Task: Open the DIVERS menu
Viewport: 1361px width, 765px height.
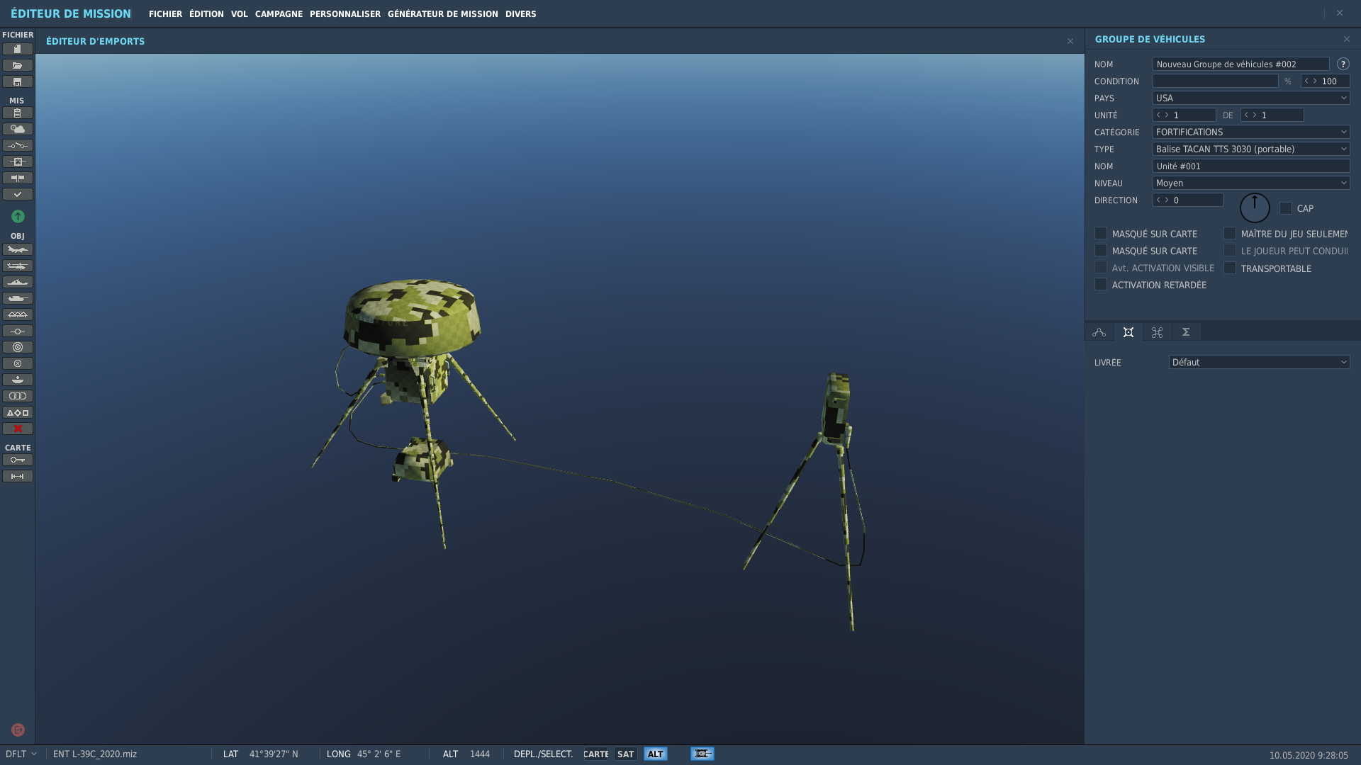Action: [x=521, y=13]
